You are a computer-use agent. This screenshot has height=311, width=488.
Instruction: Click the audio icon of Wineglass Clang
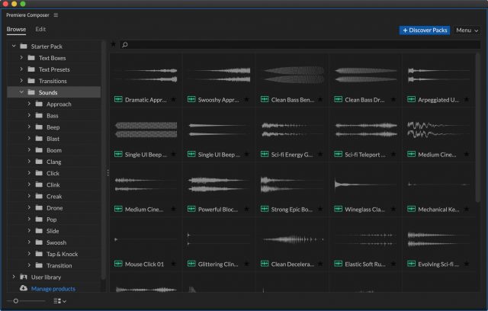coord(338,209)
